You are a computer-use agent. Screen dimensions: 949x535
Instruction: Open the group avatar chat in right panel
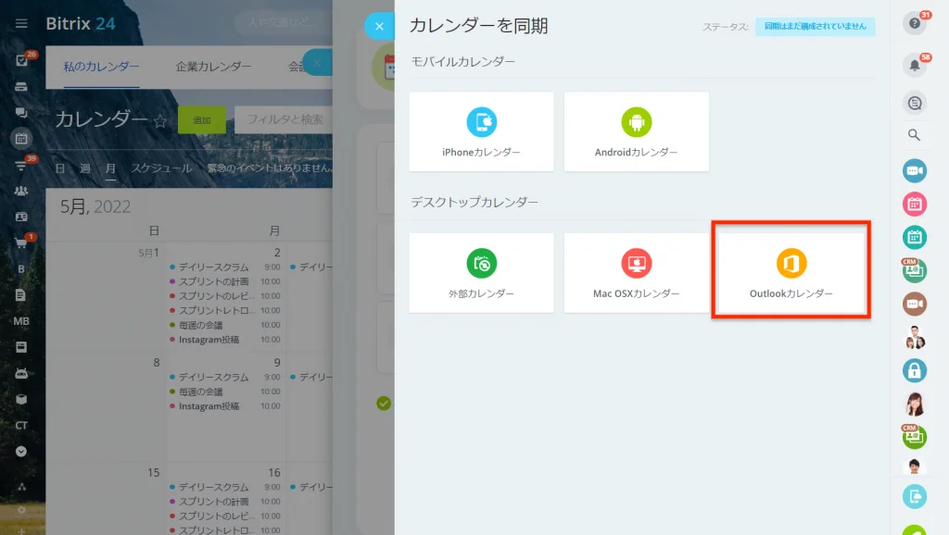915,337
